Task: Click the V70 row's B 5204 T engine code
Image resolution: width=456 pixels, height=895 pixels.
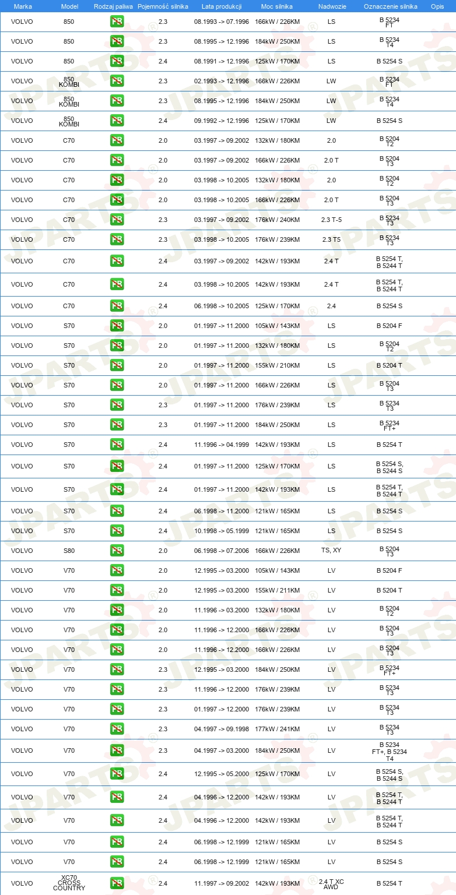Action: [390, 591]
